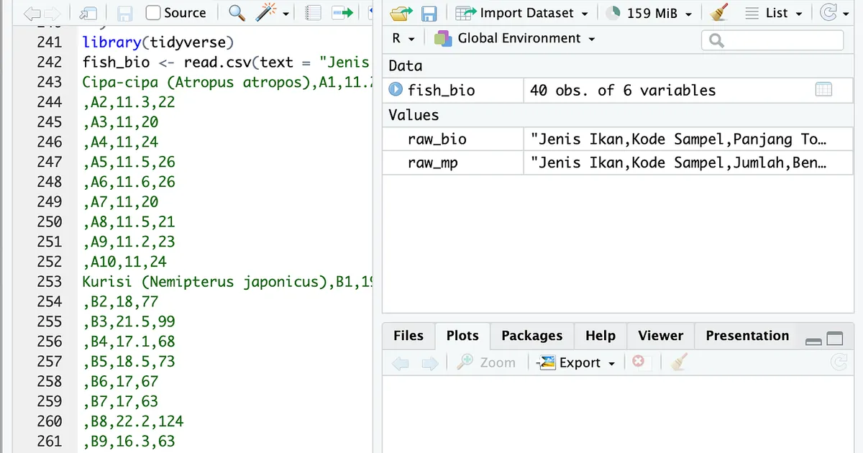Open the Export plot menu
This screenshot has width=863, height=453.
577,362
